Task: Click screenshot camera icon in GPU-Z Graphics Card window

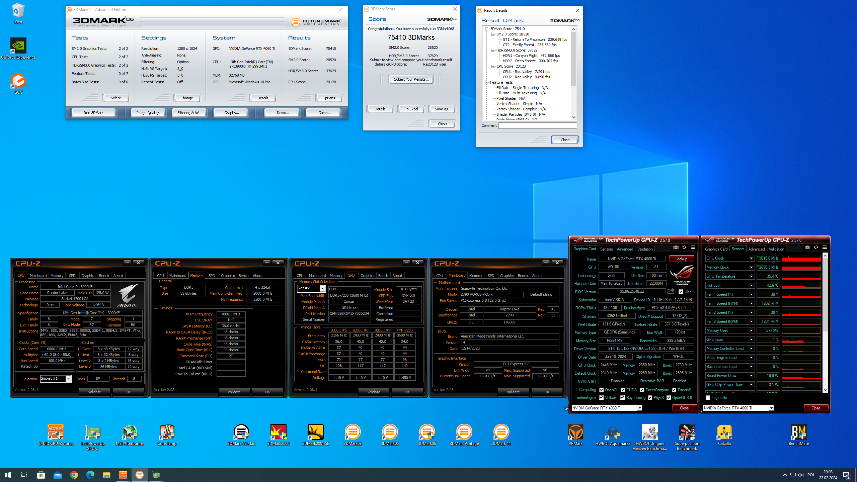Action: click(676, 248)
